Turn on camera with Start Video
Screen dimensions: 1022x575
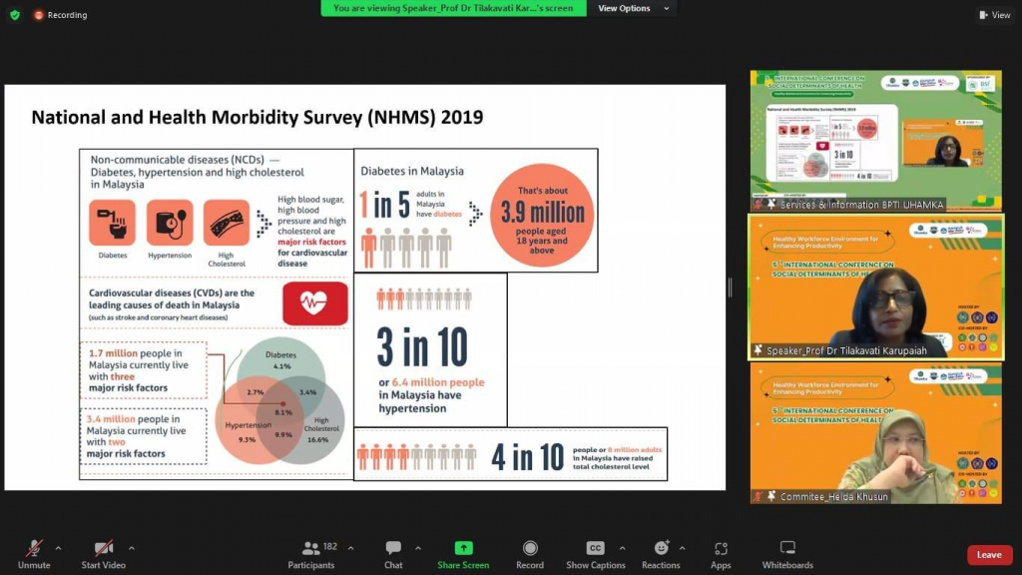tap(103, 553)
